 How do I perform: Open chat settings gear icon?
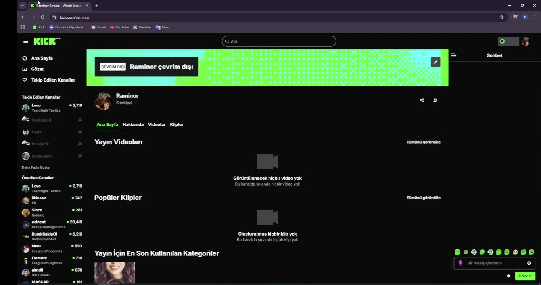pyautogui.click(x=509, y=276)
